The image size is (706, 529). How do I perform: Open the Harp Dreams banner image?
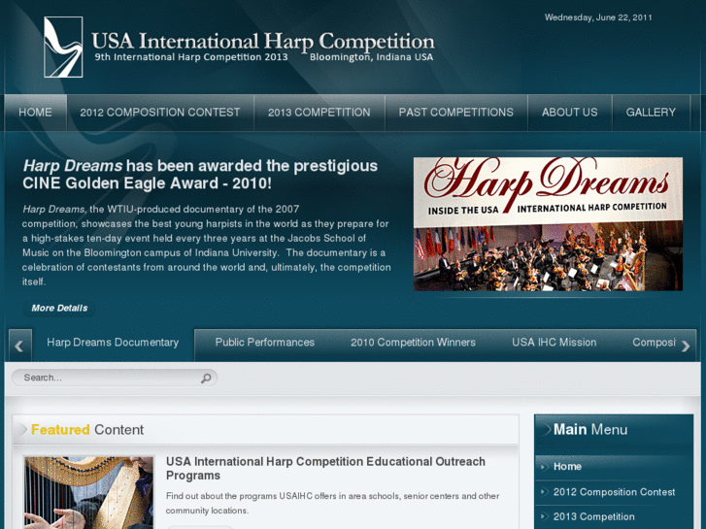548,224
